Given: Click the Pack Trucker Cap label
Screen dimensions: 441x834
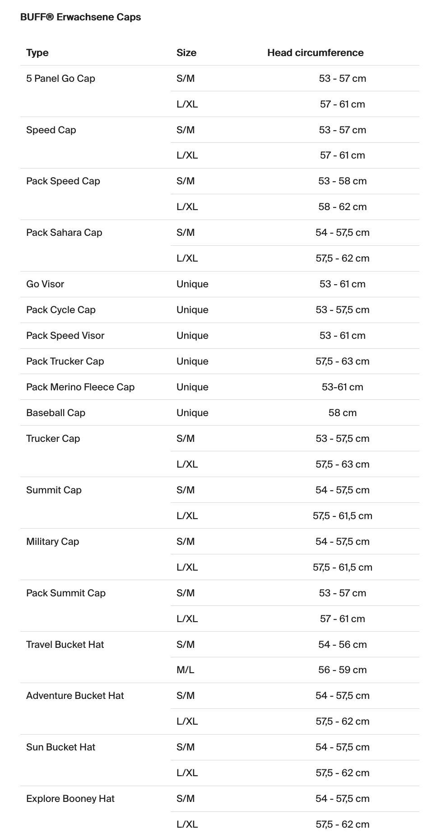Looking at the screenshot, I should tap(65, 361).
